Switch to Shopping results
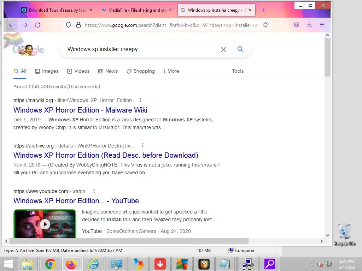 (141, 71)
